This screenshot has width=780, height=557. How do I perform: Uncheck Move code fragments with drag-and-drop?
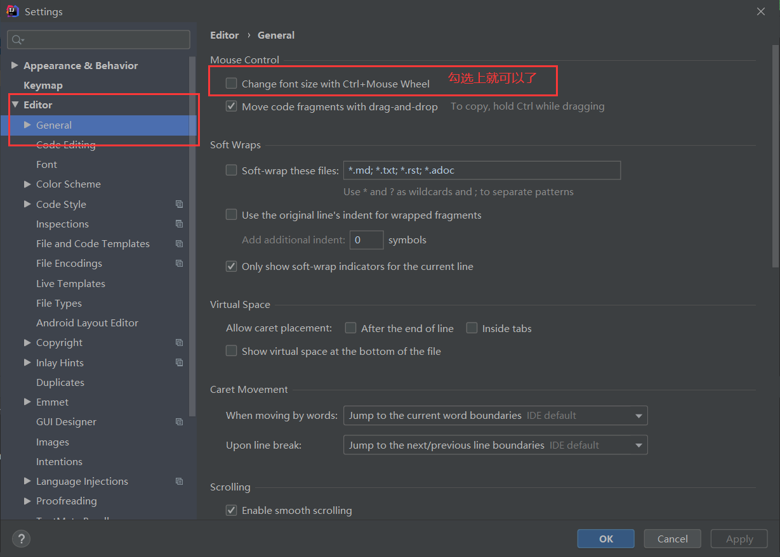(232, 106)
